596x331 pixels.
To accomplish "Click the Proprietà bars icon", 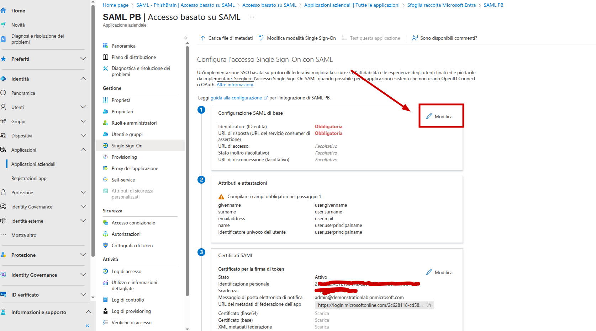I will pos(105,100).
